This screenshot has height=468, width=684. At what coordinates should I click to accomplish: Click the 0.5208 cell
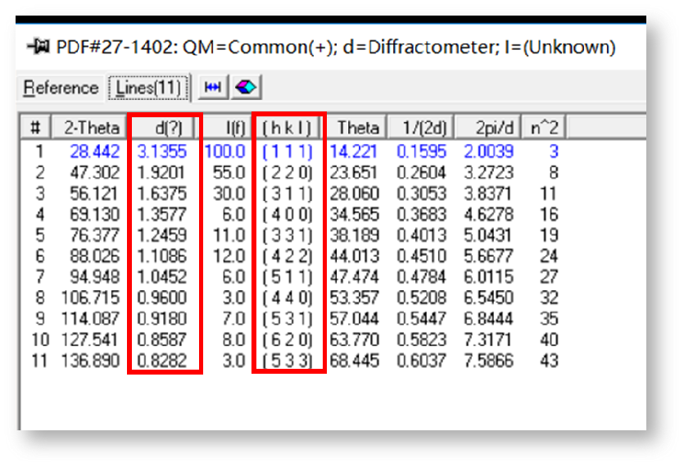tap(421, 298)
